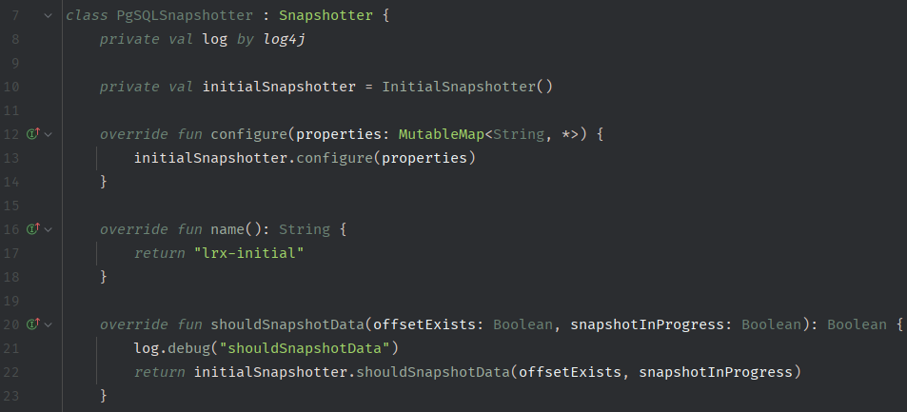
Task: Click the log4j delegate reference
Action: click(292, 40)
